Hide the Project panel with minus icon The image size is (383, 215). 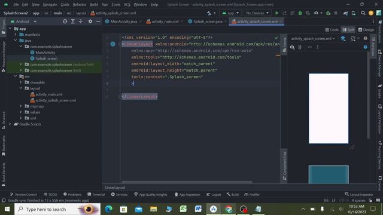[98, 21]
